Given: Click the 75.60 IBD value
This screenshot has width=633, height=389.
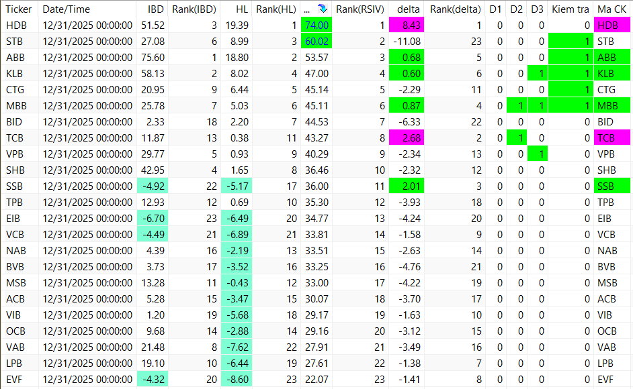Looking at the screenshot, I should pos(153,58).
